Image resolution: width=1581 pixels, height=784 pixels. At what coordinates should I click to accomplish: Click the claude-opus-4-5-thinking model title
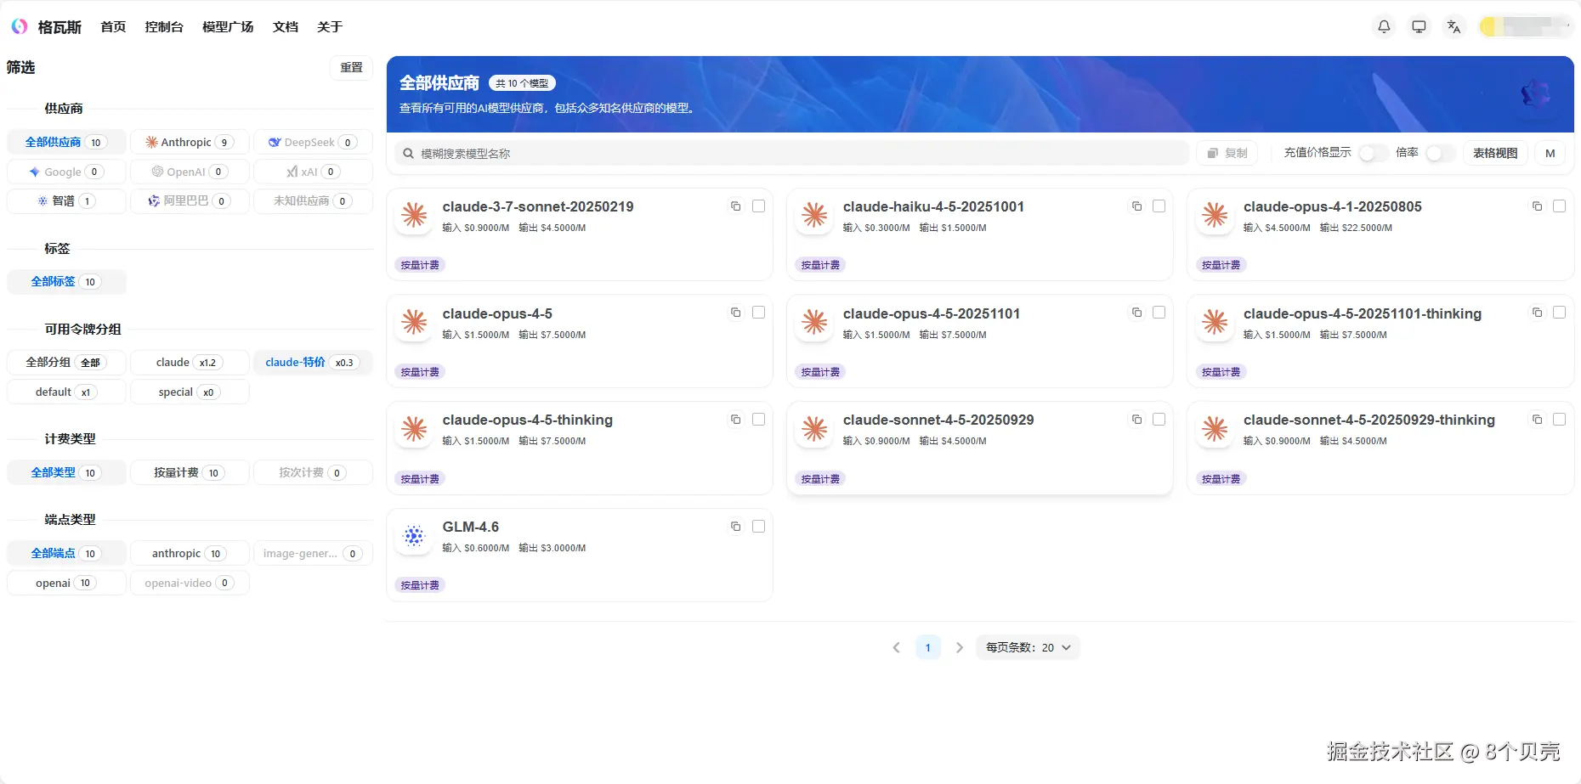click(527, 420)
